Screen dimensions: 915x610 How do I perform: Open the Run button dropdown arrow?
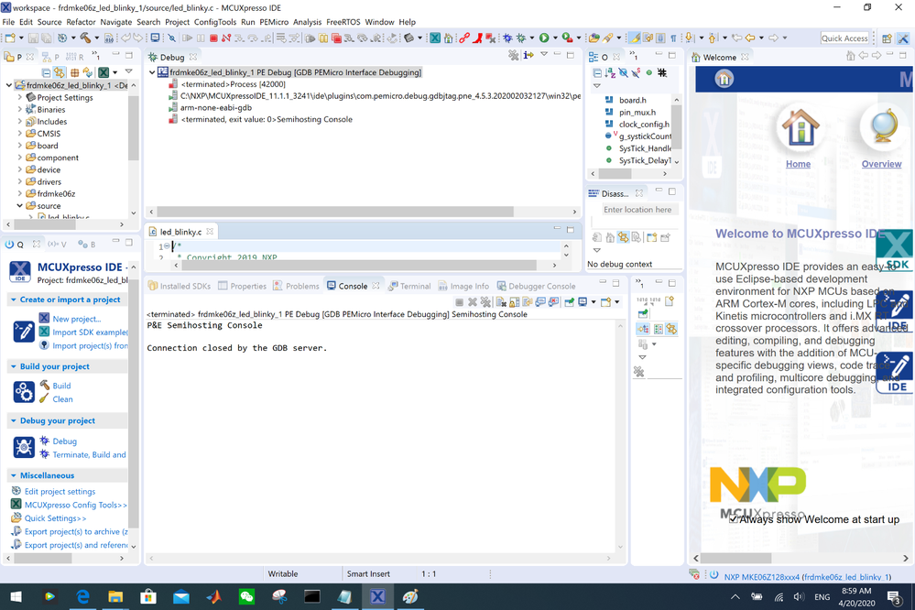click(555, 38)
